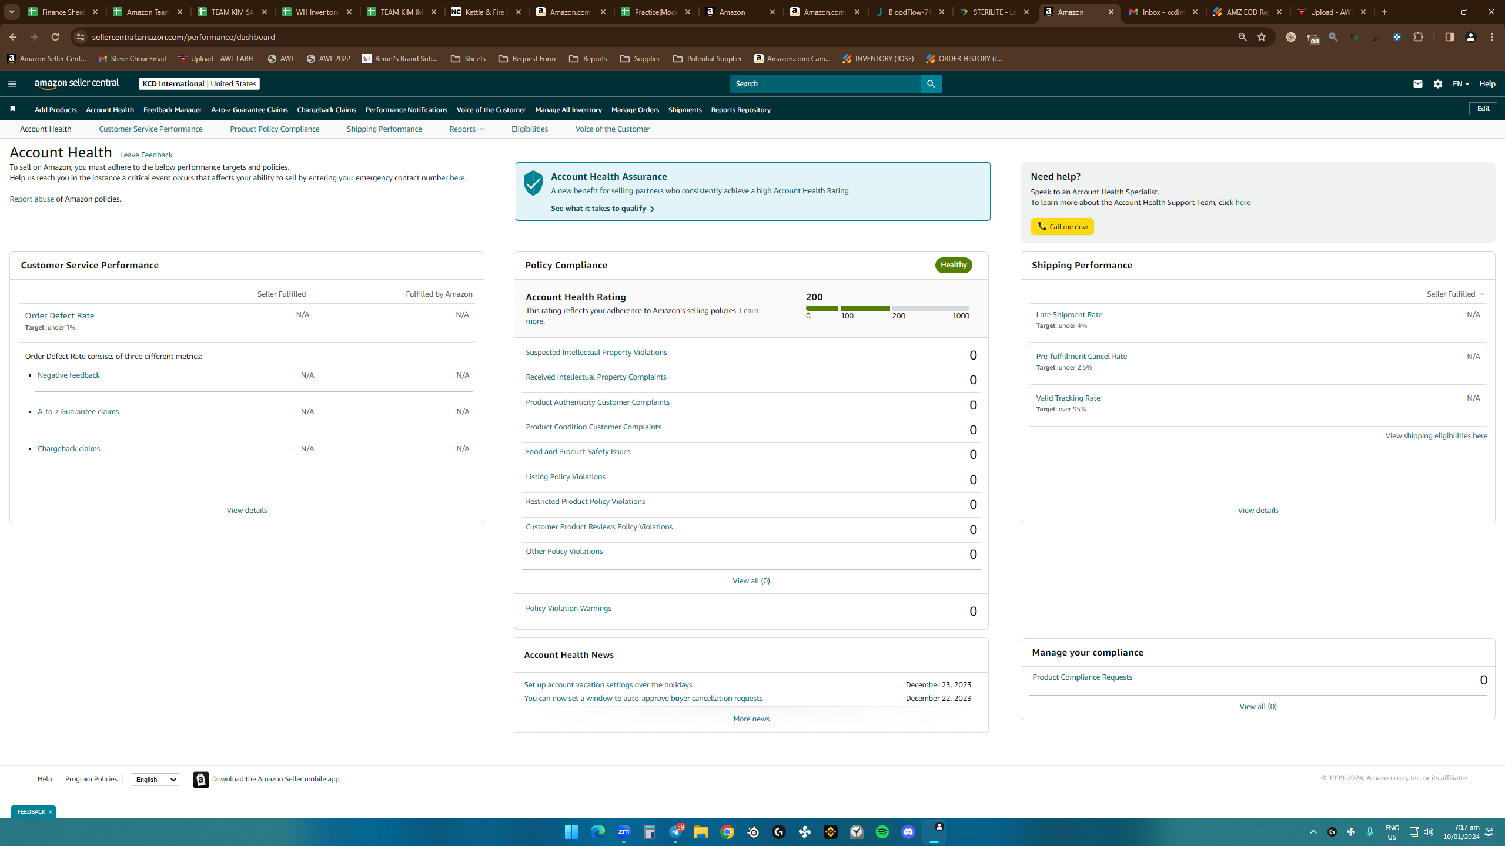Open the Seller Central settings gear
This screenshot has width=1505, height=846.
(x=1438, y=83)
